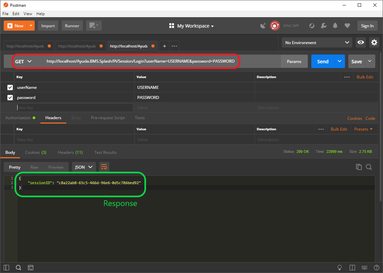This screenshot has height=273, width=383.
Task: Click the heart icon in header
Action: (x=347, y=26)
